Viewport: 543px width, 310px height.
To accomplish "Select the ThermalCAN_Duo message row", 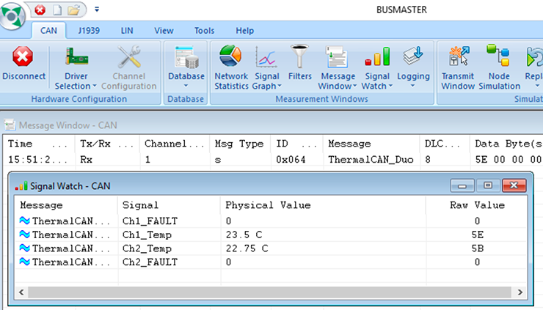I will (274, 160).
